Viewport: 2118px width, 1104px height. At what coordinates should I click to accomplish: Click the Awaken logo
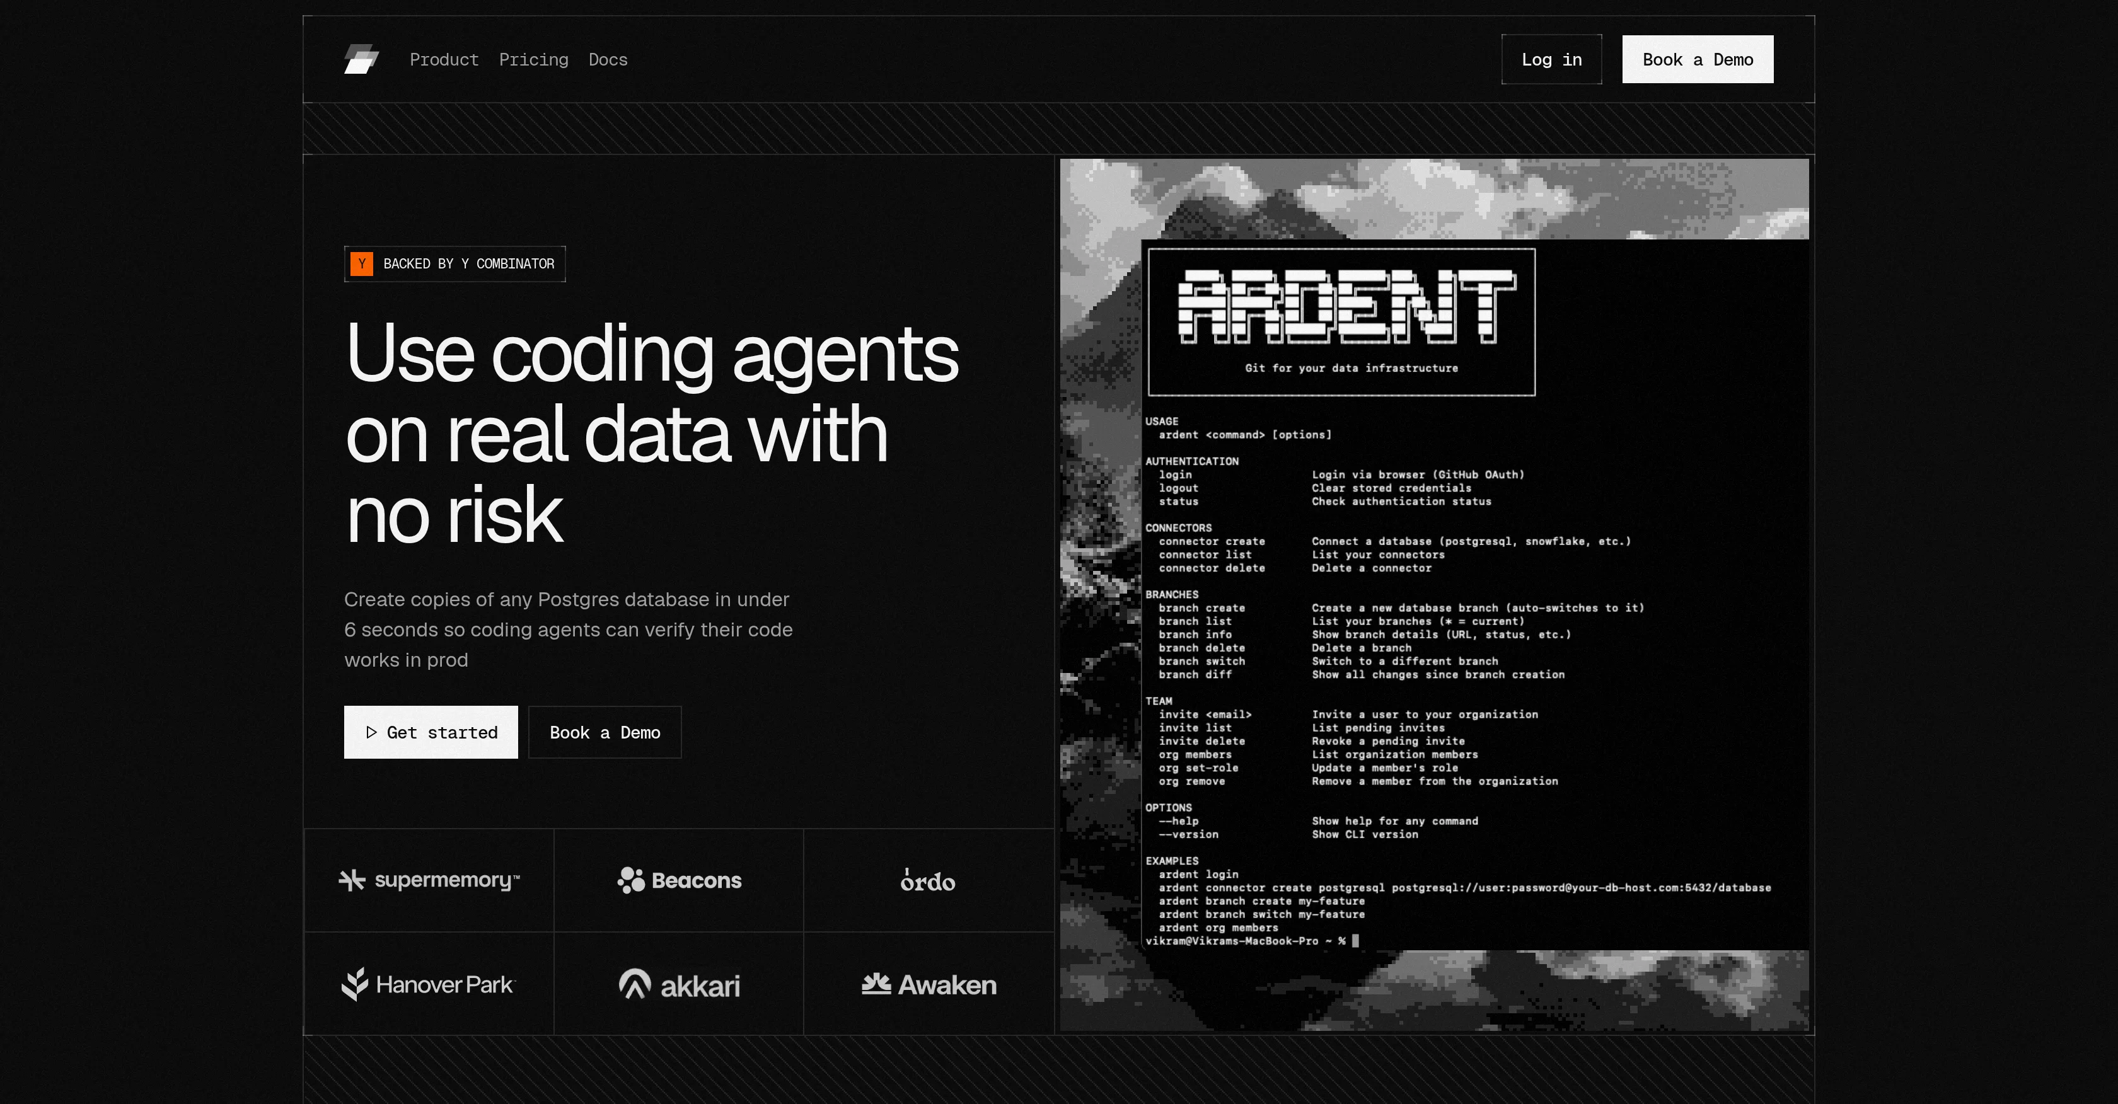click(x=929, y=985)
